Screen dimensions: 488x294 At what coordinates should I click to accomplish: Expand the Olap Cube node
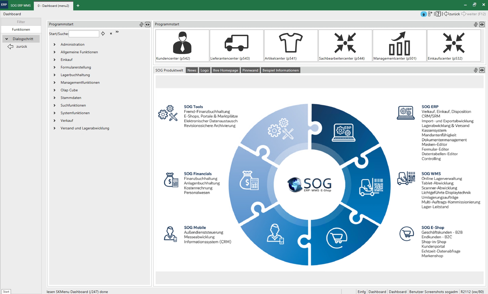click(x=54, y=90)
